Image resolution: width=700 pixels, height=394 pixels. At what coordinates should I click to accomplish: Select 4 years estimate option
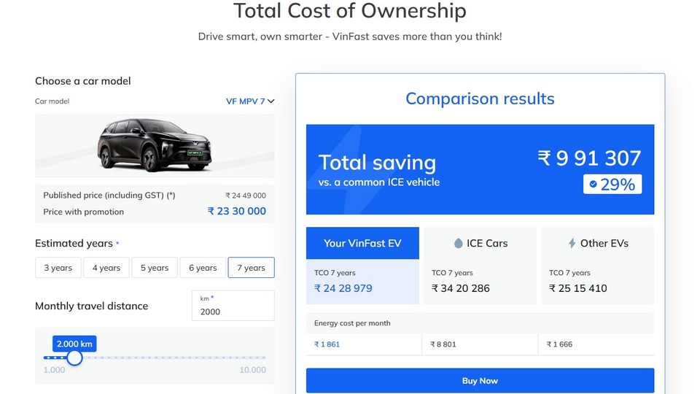[106, 268]
